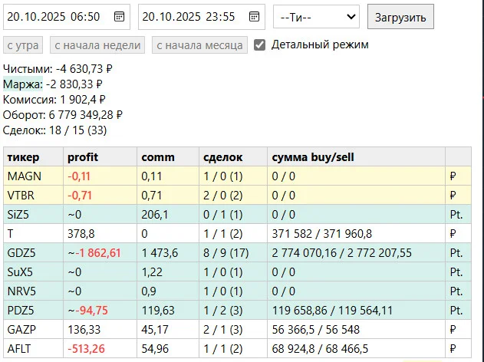Image resolution: width=484 pixels, height=362 pixels.
Task: Click the 119 658,86 / 119 564,11 cell
Action: [356, 310]
